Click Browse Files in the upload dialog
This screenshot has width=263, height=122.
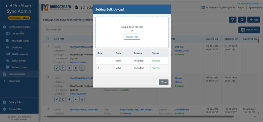(x=132, y=37)
